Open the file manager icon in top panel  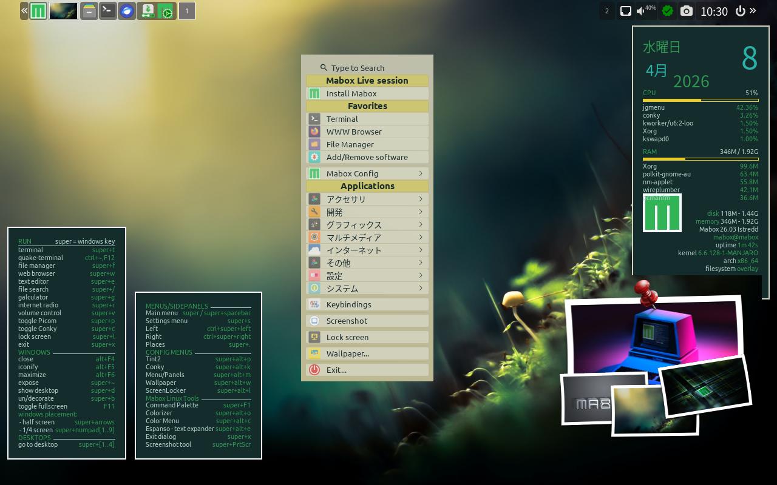click(89, 11)
